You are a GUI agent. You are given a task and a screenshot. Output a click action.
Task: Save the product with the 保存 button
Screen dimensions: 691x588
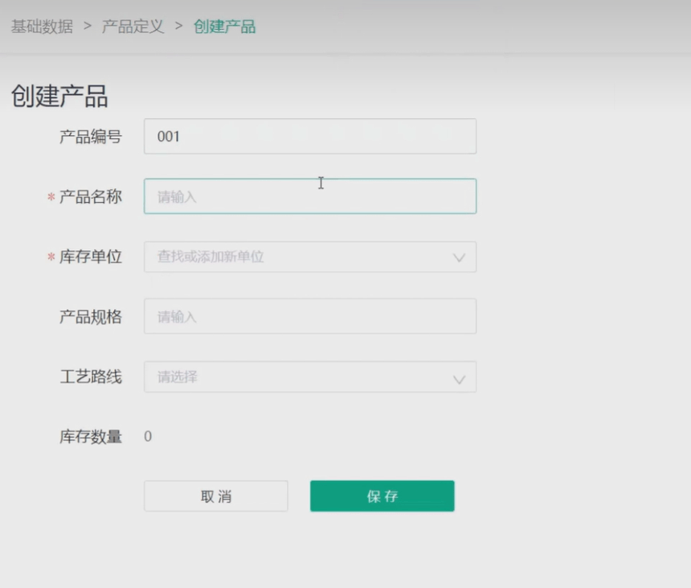point(382,495)
